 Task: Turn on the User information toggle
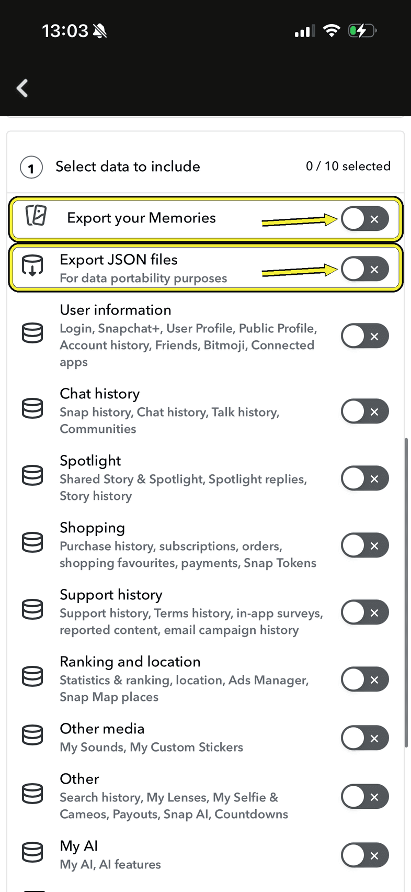coord(365,336)
